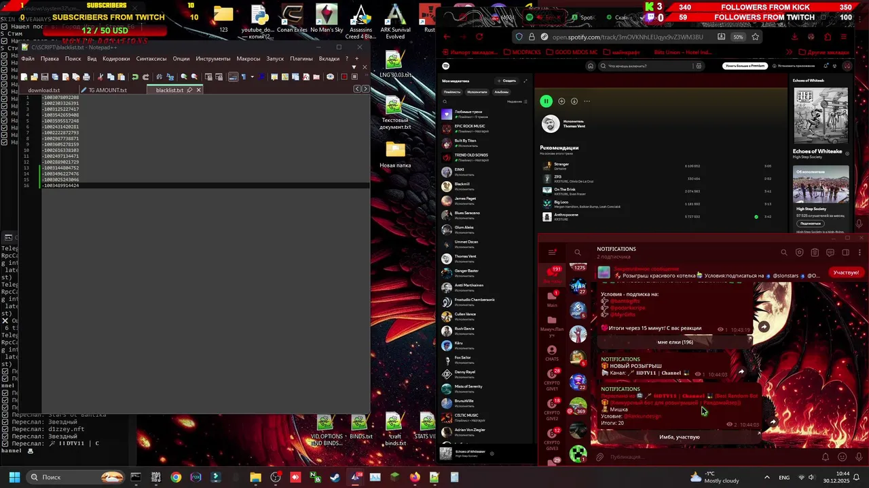Switch to the TG AMOUNT.txt tab
The height and width of the screenshot is (488, 869).
107,90
